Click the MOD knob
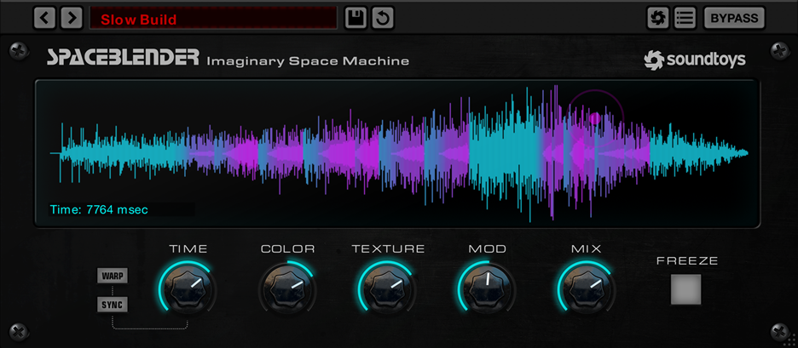This screenshot has width=798, height=348. coord(487,288)
